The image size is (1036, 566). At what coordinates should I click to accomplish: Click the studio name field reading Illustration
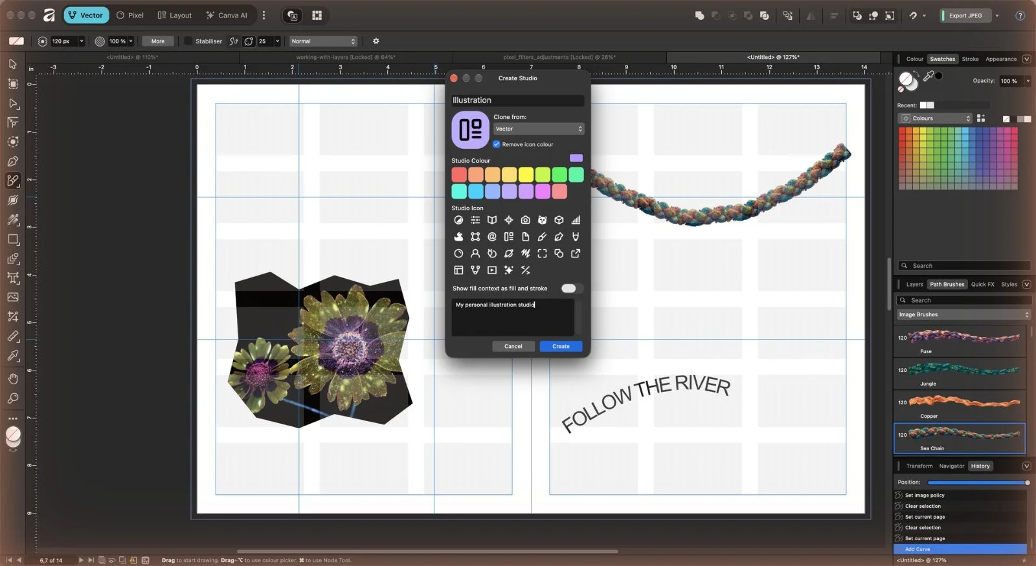[x=517, y=100]
